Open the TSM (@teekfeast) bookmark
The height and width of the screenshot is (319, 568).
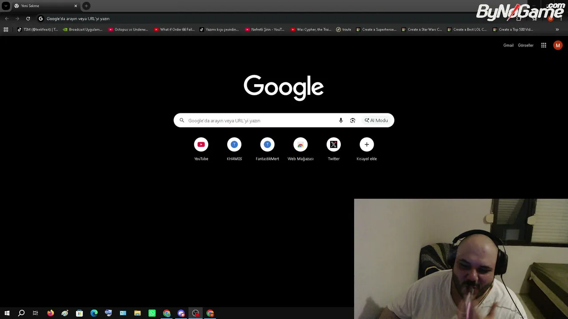[x=38, y=30]
